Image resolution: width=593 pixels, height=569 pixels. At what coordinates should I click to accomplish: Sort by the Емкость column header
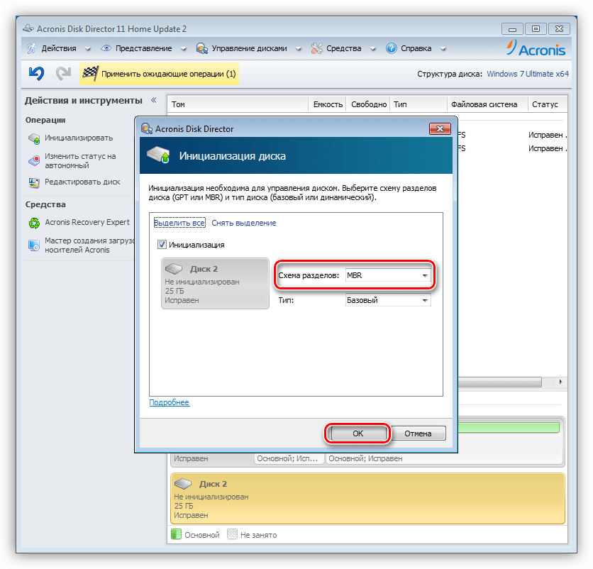click(x=328, y=104)
